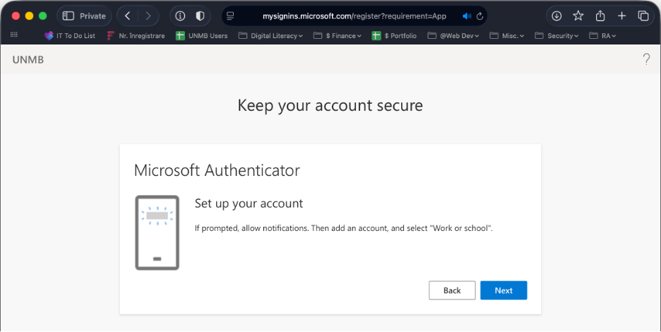Screen dimensions: 661x332
Task: Show tab overview icon
Action: coord(643,16)
